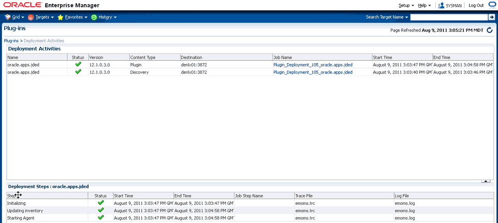Viewport: 498px width, 223px height.
Task: Click the Step column header
Action: coord(47,196)
